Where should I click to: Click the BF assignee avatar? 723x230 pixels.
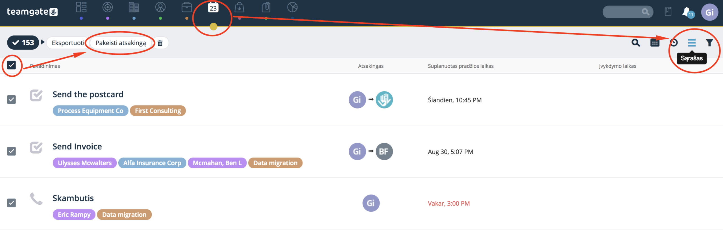(x=384, y=151)
